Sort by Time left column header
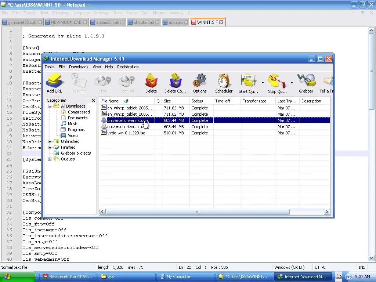This screenshot has width=376, height=282. (227, 101)
